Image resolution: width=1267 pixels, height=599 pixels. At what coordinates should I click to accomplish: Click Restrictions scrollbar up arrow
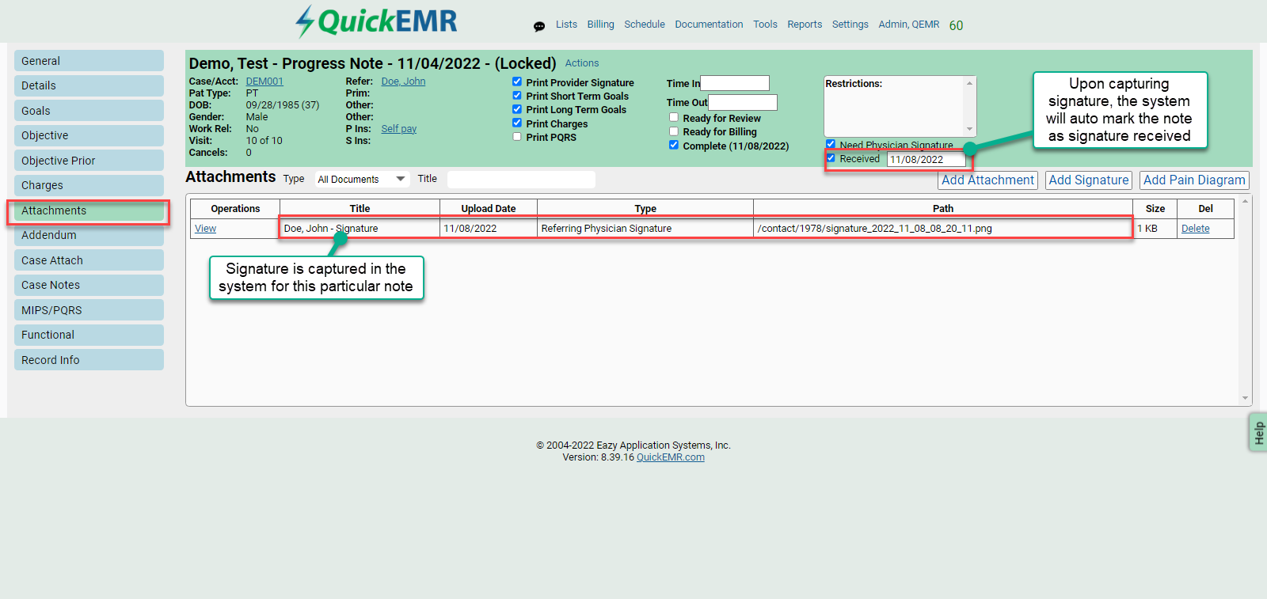coord(969,83)
